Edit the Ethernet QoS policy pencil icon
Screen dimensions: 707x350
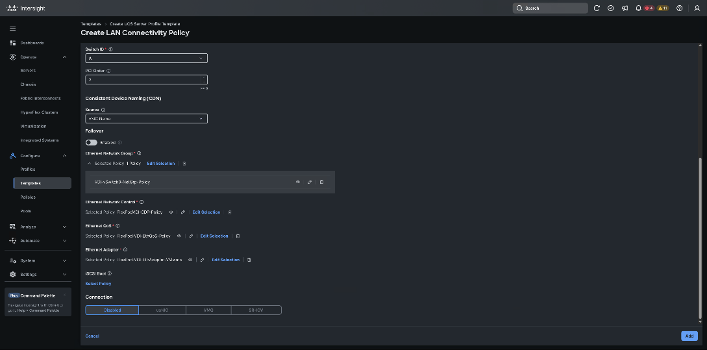click(x=191, y=236)
